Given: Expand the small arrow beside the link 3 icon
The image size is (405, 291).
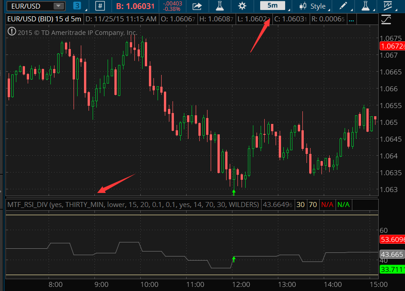Looking at the screenshot, I should click(86, 10).
